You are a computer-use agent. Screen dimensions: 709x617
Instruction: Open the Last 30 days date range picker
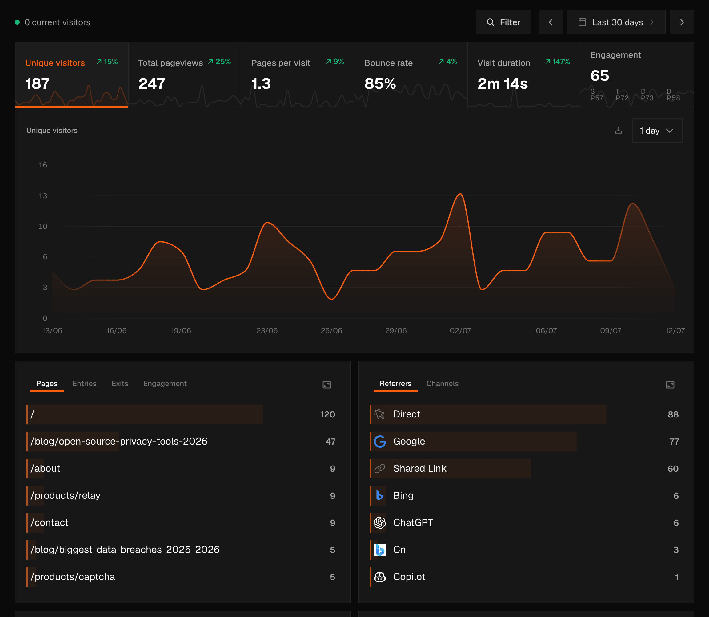tap(616, 22)
